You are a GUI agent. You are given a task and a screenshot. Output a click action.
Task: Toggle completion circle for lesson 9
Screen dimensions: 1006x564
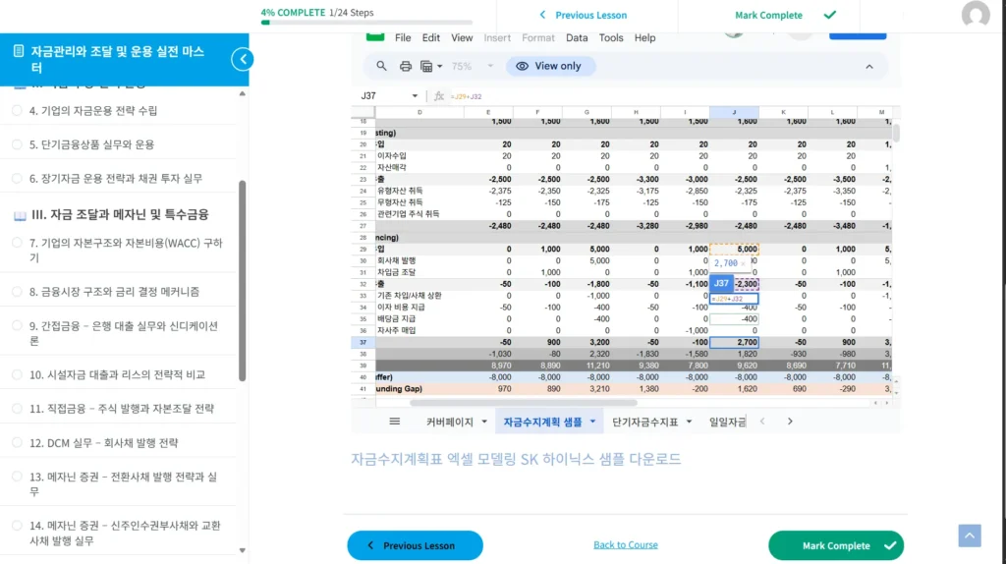(x=17, y=325)
